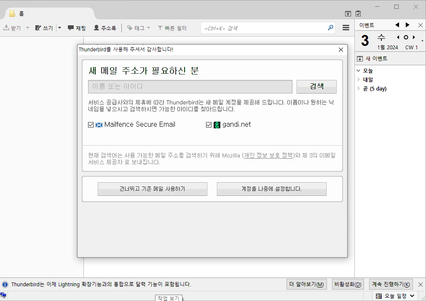Viewport: 426px width, 301px height.
Task: Uncheck the gandi.net checkbox
Action: point(209,125)
